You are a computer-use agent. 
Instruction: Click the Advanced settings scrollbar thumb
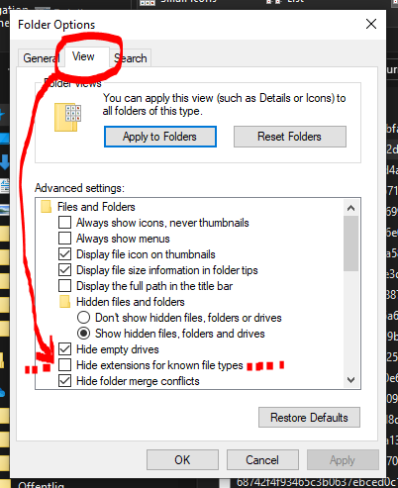click(350, 244)
